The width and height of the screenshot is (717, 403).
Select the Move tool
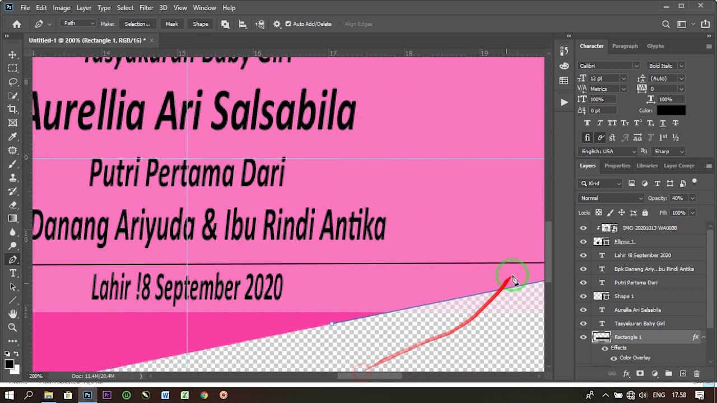click(x=12, y=55)
